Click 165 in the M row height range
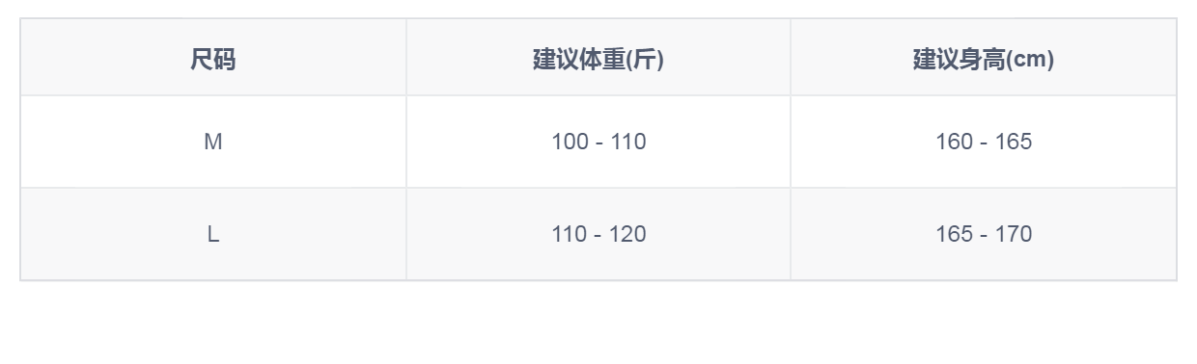The image size is (1197, 364). [x=1014, y=142]
